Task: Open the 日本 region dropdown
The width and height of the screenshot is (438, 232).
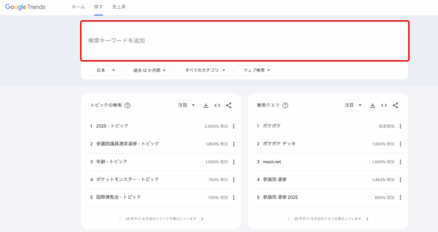Action: tap(105, 70)
